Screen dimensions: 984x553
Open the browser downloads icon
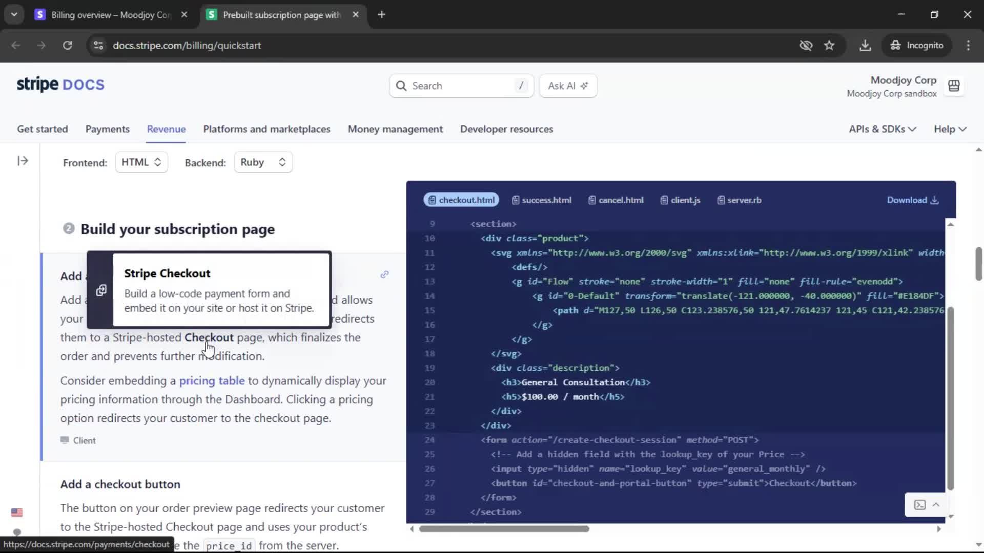865,46
